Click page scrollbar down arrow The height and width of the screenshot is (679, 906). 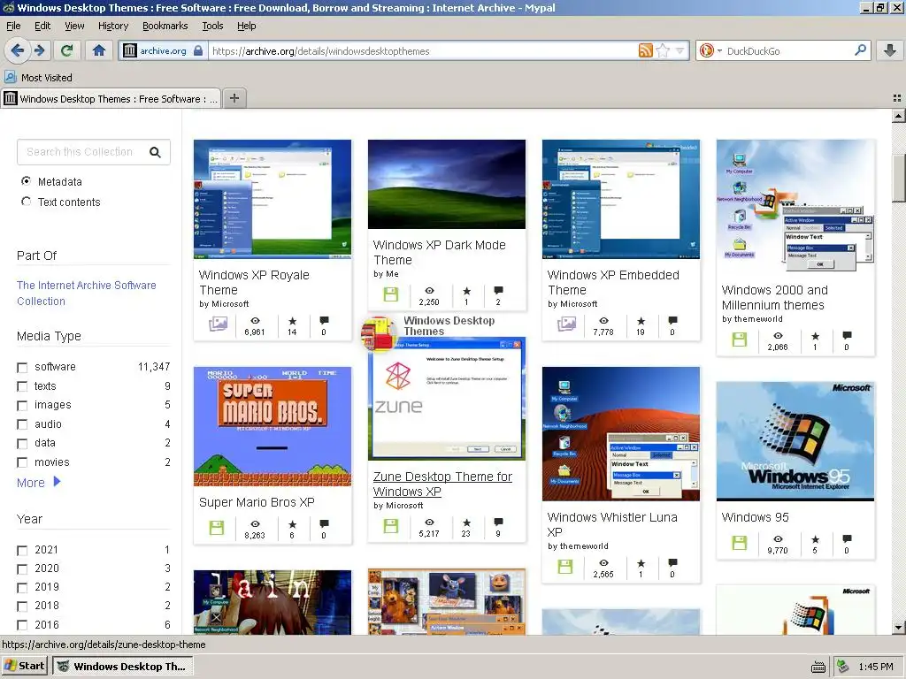[898, 627]
